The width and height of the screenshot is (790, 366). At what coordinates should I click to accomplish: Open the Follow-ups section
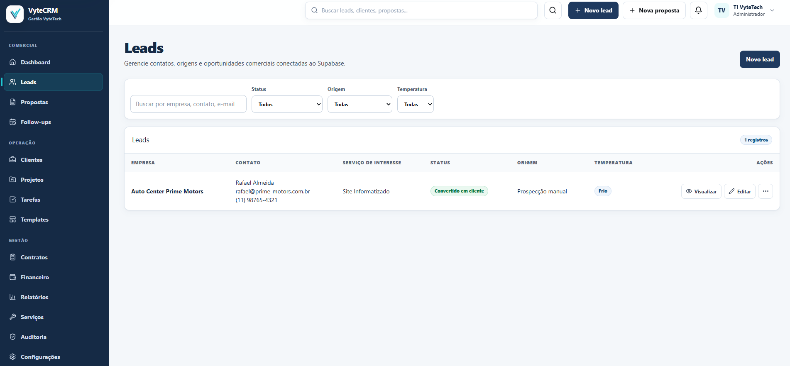53,122
